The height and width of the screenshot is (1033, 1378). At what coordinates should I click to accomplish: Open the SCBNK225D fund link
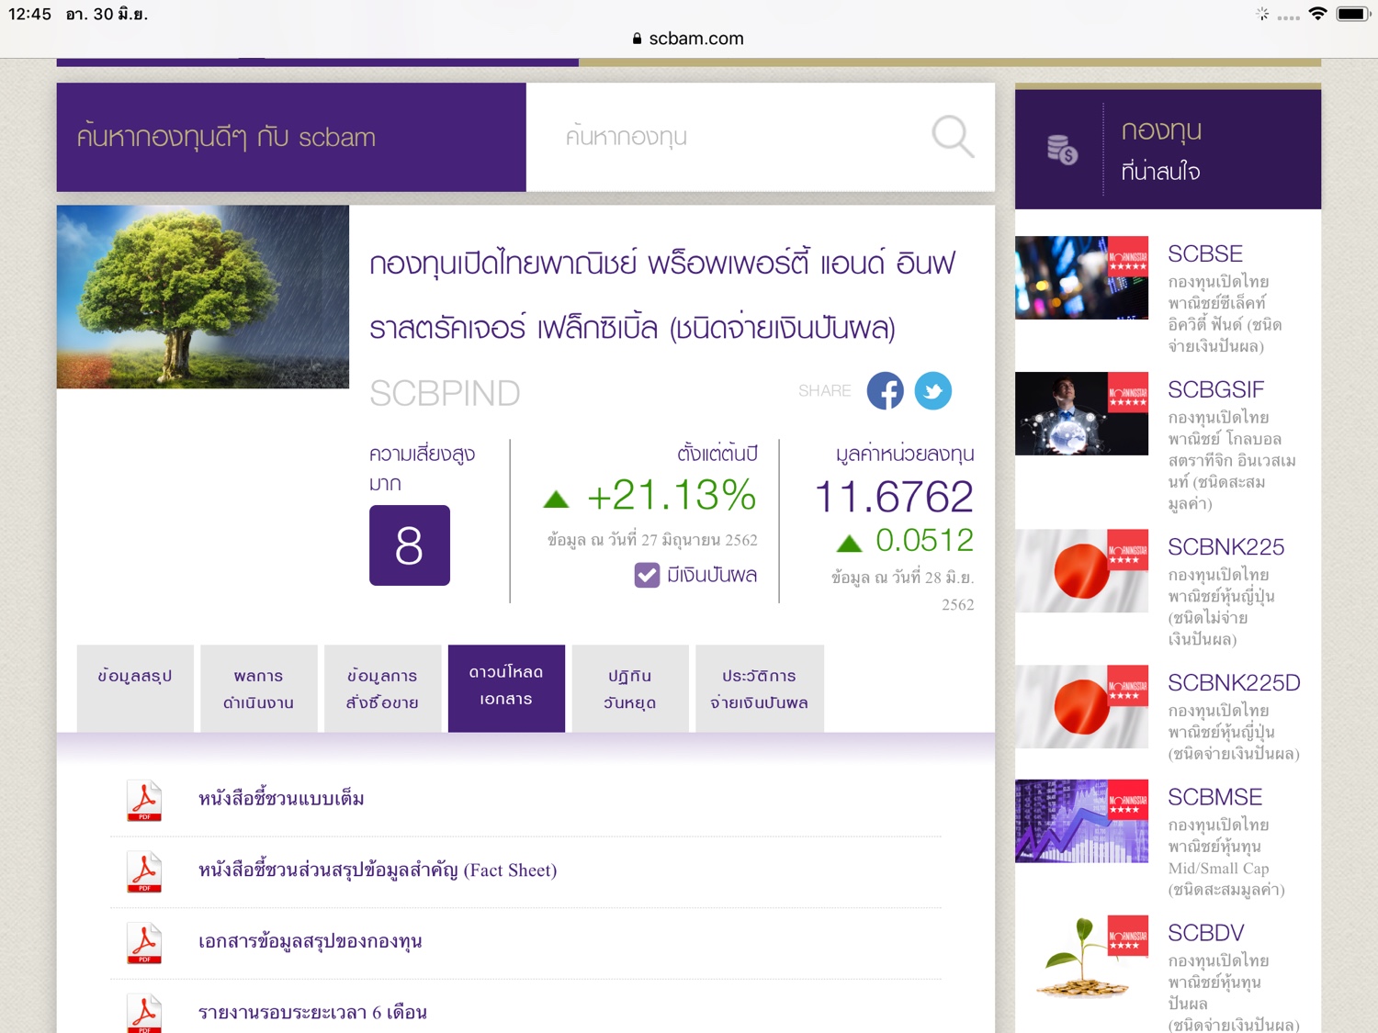(x=1234, y=683)
